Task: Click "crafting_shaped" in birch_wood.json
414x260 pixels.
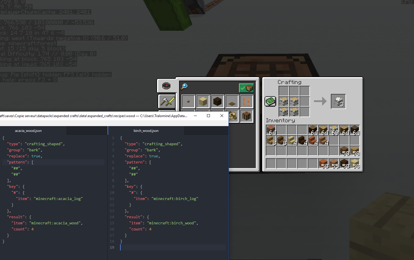Action: (x=161, y=144)
